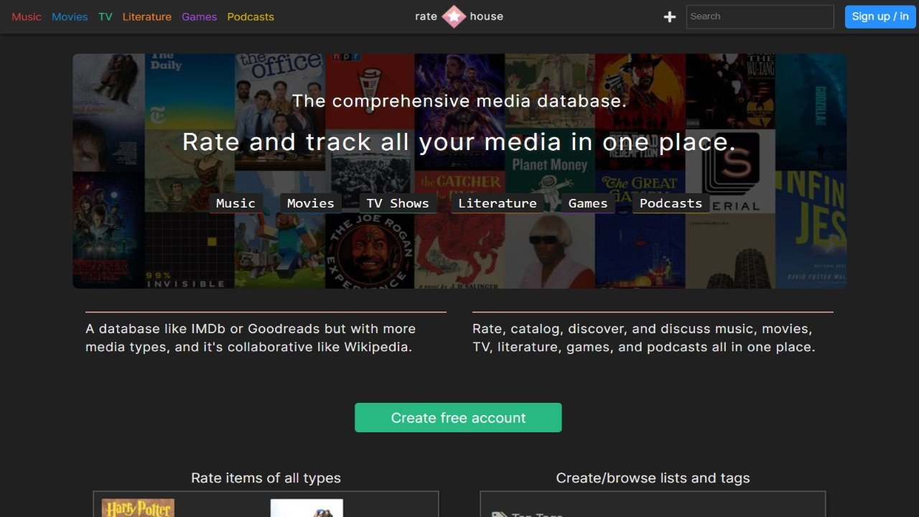Image resolution: width=919 pixels, height=517 pixels.
Task: Click the Sign up / in button
Action: pyautogui.click(x=880, y=17)
